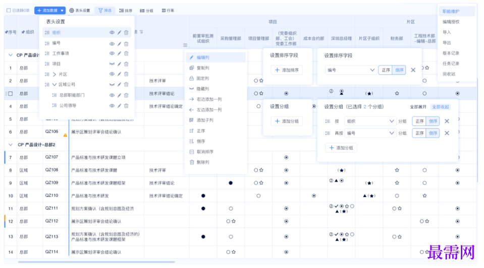The height and width of the screenshot is (268, 484).
Task: Select 正序 for the 编号 sort field
Action: (386, 70)
